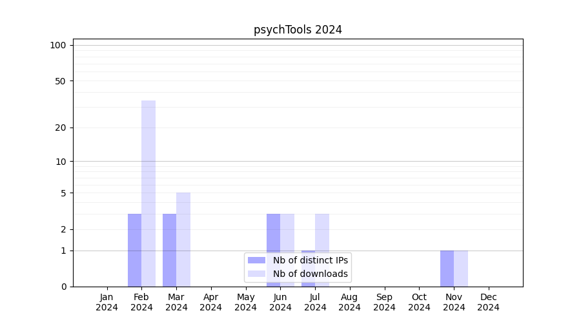Click the 'Nb of distinct IPs' legend label

pyautogui.click(x=311, y=260)
